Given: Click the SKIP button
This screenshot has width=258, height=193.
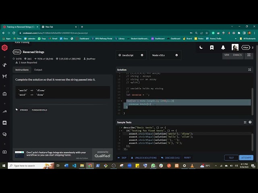Looking at the screenshot, I should pos(122,158).
